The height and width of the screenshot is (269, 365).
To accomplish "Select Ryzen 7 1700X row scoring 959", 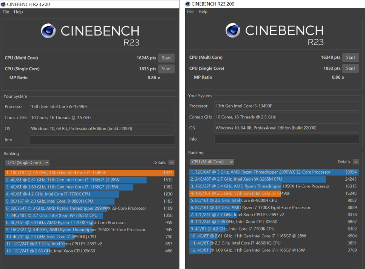I will pos(90,223).
